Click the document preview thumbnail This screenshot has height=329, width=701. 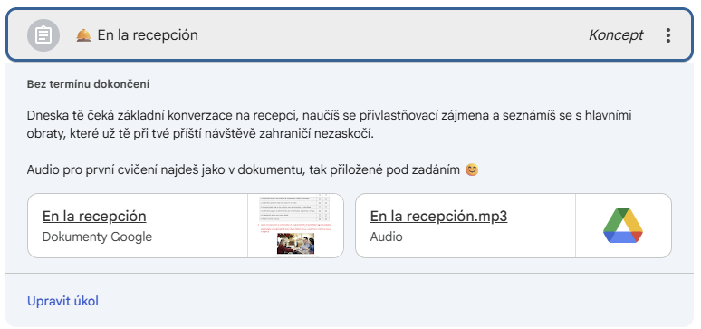pos(295,226)
